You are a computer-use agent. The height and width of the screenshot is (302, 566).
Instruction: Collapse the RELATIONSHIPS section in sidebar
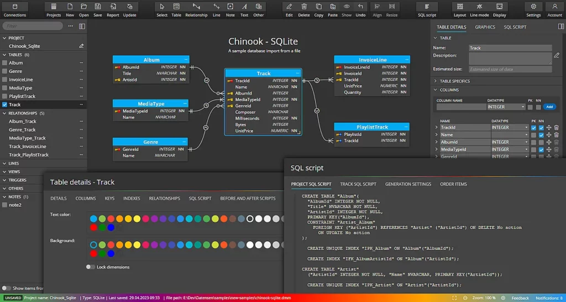4,113
